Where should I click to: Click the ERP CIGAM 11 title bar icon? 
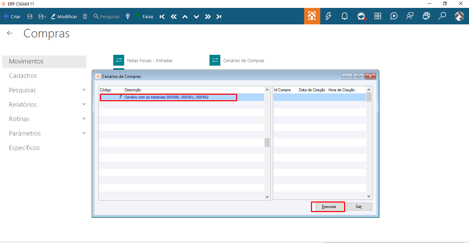(3, 4)
